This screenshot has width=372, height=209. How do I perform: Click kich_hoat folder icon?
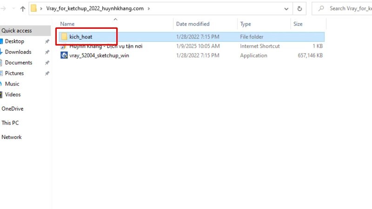tap(64, 37)
